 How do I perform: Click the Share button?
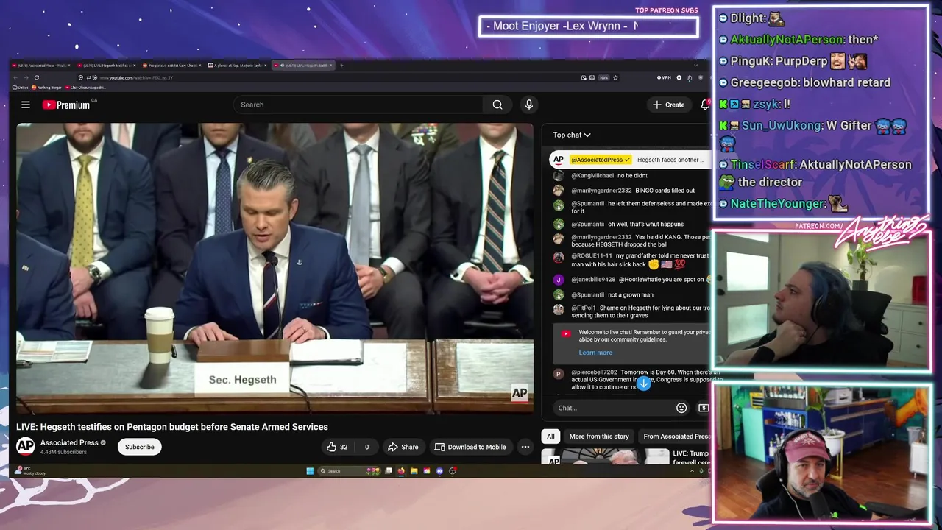[403, 447]
